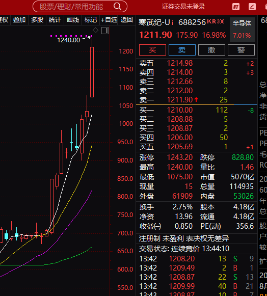The height and width of the screenshot is (296, 267).
Task: Select 买三 price 1208.87
Action: [x=180, y=128]
